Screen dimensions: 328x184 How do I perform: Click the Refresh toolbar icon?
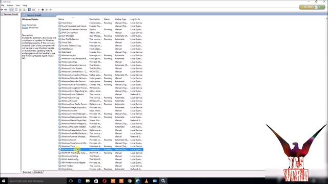point(20,10)
